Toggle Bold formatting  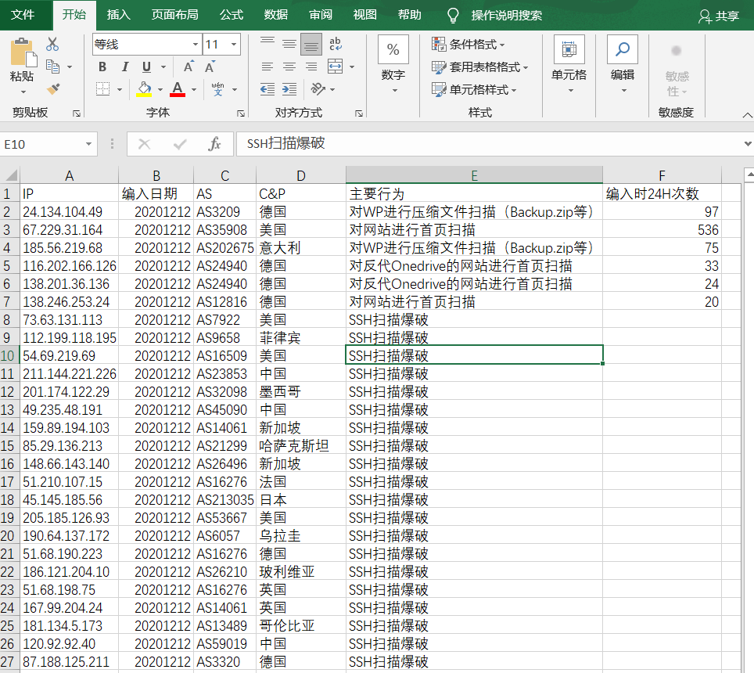[102, 67]
